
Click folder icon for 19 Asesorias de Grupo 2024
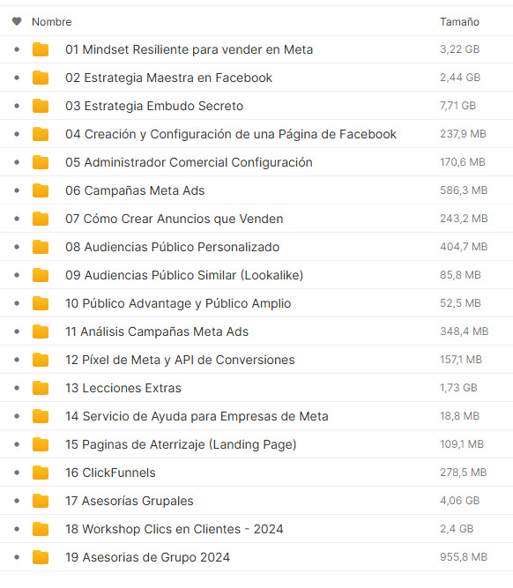(41, 557)
